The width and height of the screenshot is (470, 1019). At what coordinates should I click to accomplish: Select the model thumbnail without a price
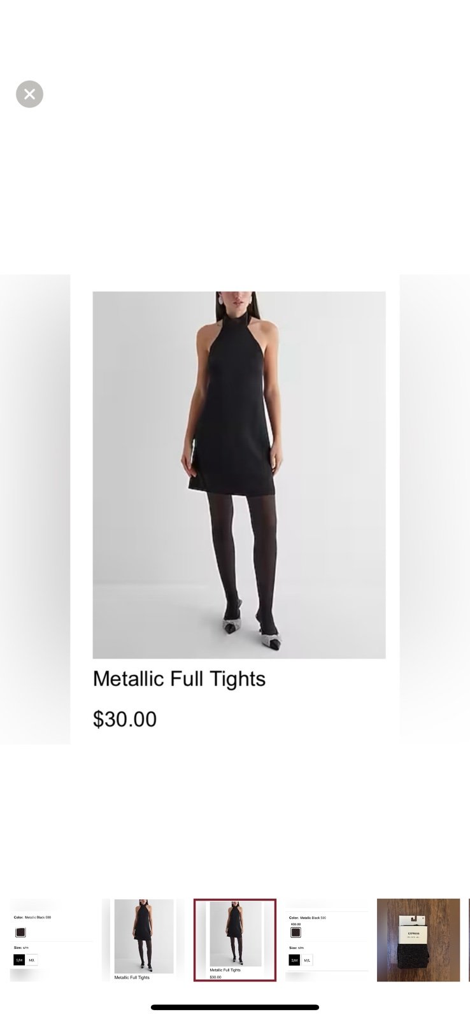coord(143,940)
